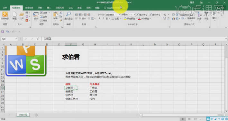Viewport: 228px width, 121px height.
Task: Select the wps介绍 sheet tab
Action: click(23, 115)
